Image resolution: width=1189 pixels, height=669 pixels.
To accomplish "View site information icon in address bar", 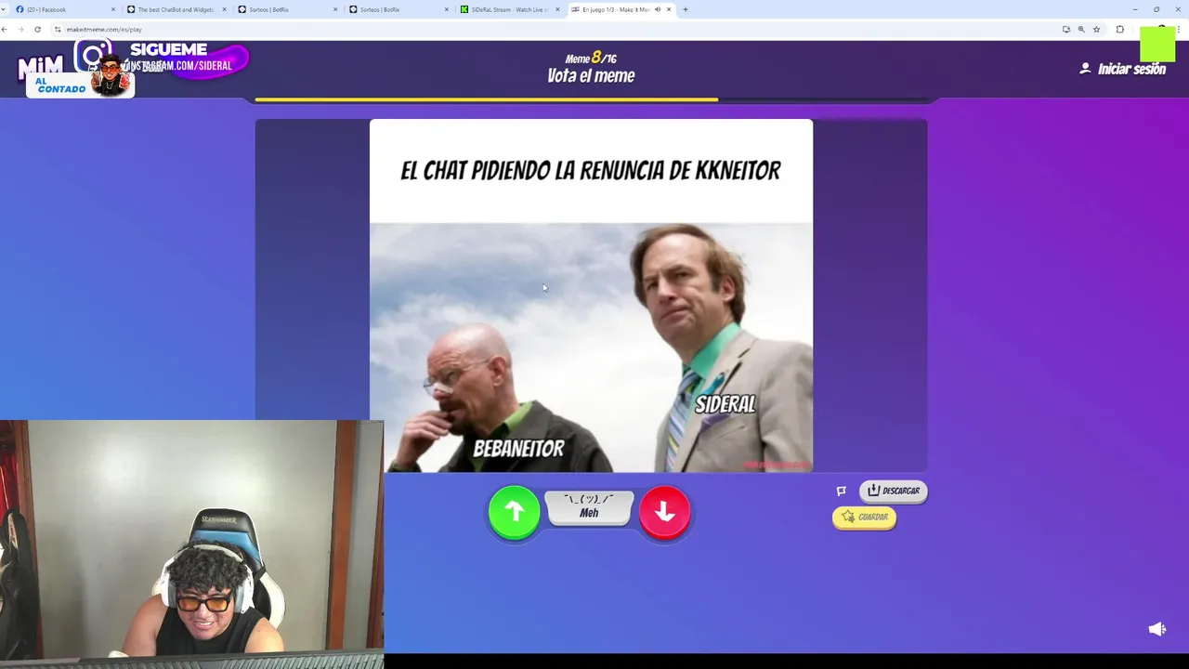I will (58, 29).
